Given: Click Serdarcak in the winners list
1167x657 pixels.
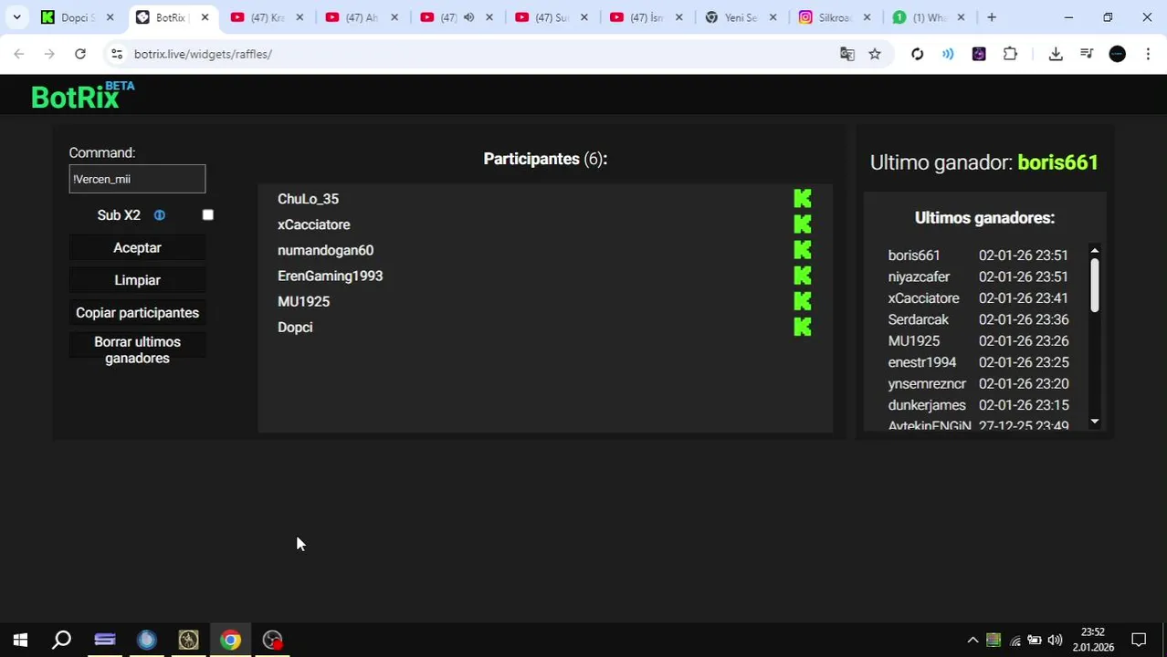Looking at the screenshot, I should click(918, 319).
